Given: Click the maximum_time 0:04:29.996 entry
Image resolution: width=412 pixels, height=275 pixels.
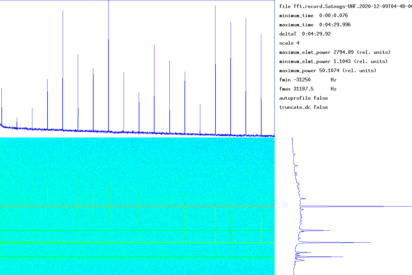Looking at the screenshot, I should pyautogui.click(x=315, y=25).
